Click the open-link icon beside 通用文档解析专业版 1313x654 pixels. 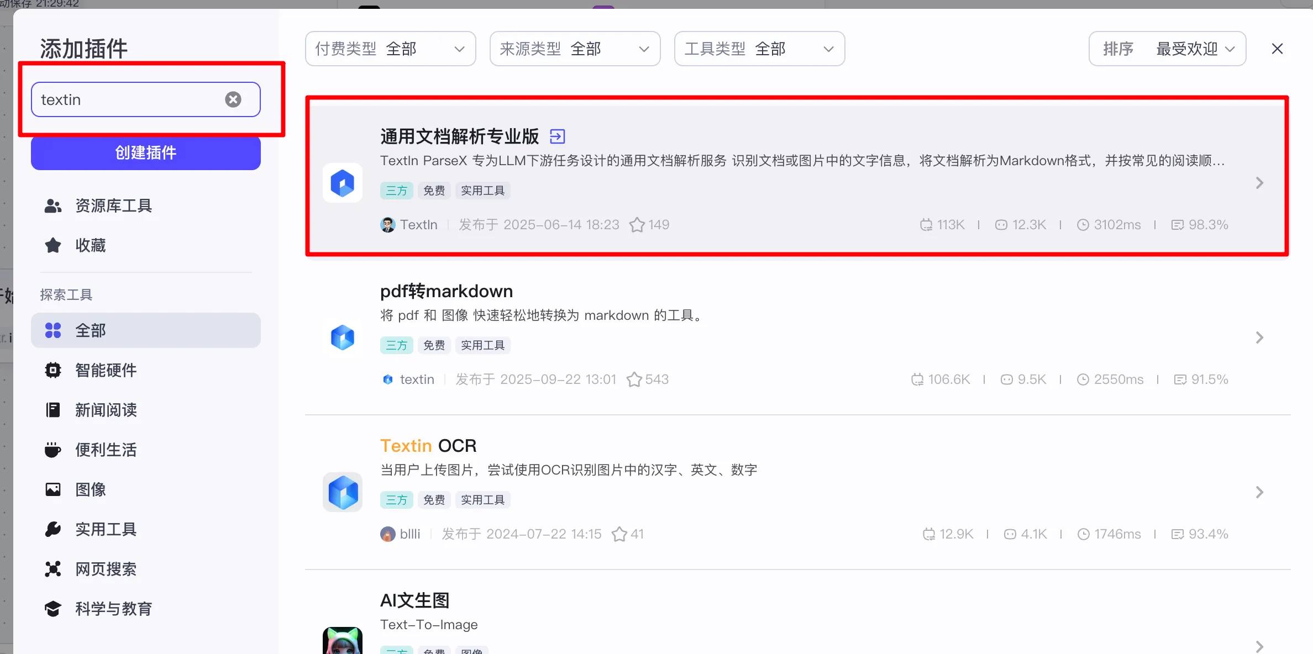point(557,136)
